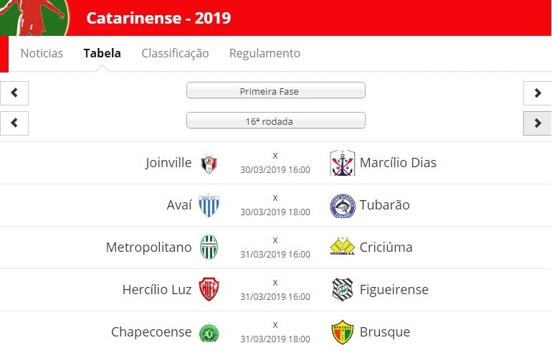This screenshot has width=552, height=358.
Task: Open the 16ª rodada round selector
Action: pyautogui.click(x=276, y=121)
